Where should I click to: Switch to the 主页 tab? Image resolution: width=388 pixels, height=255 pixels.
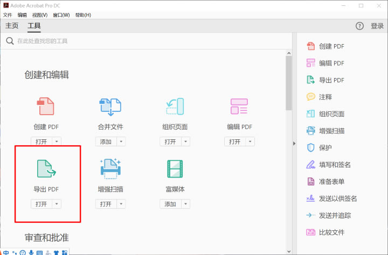tap(12, 26)
